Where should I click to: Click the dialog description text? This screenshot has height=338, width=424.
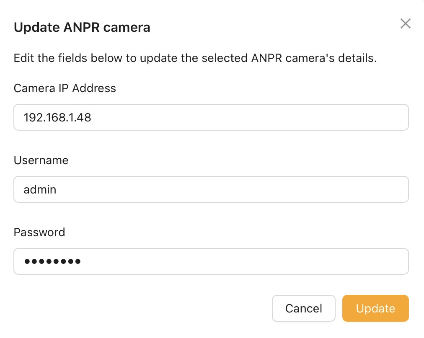point(195,58)
